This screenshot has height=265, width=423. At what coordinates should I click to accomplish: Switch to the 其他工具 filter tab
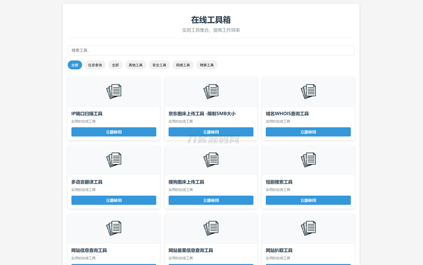(x=135, y=65)
